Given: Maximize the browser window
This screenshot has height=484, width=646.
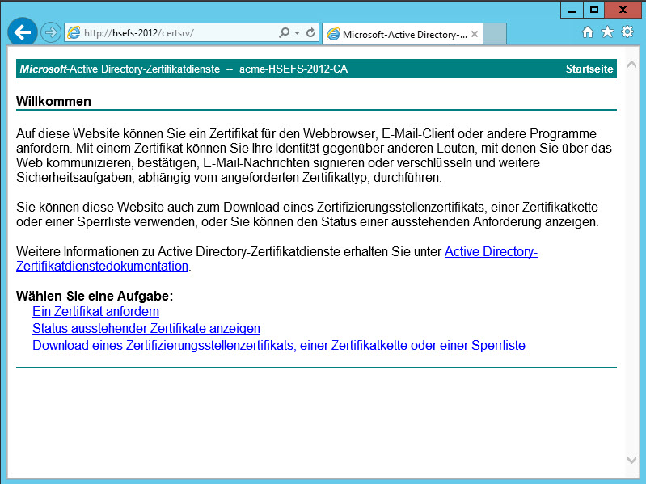Looking at the screenshot, I should (594, 10).
